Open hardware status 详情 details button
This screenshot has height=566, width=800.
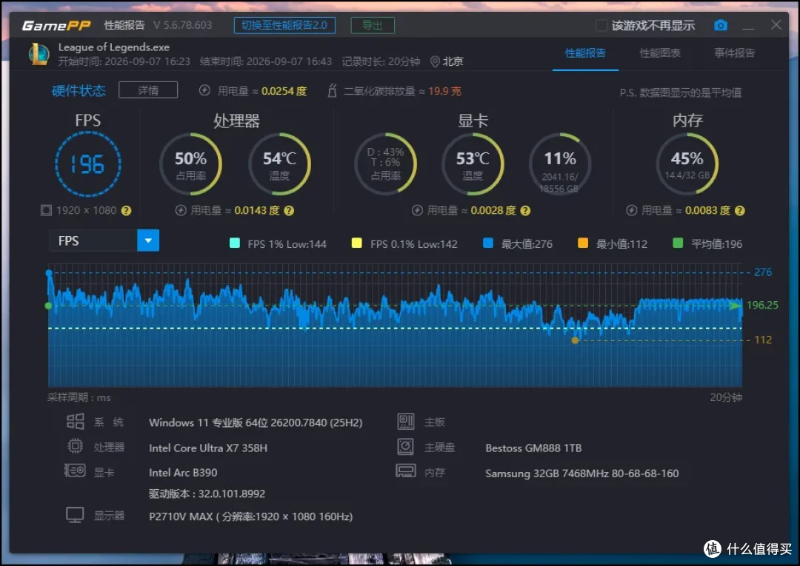coord(148,90)
